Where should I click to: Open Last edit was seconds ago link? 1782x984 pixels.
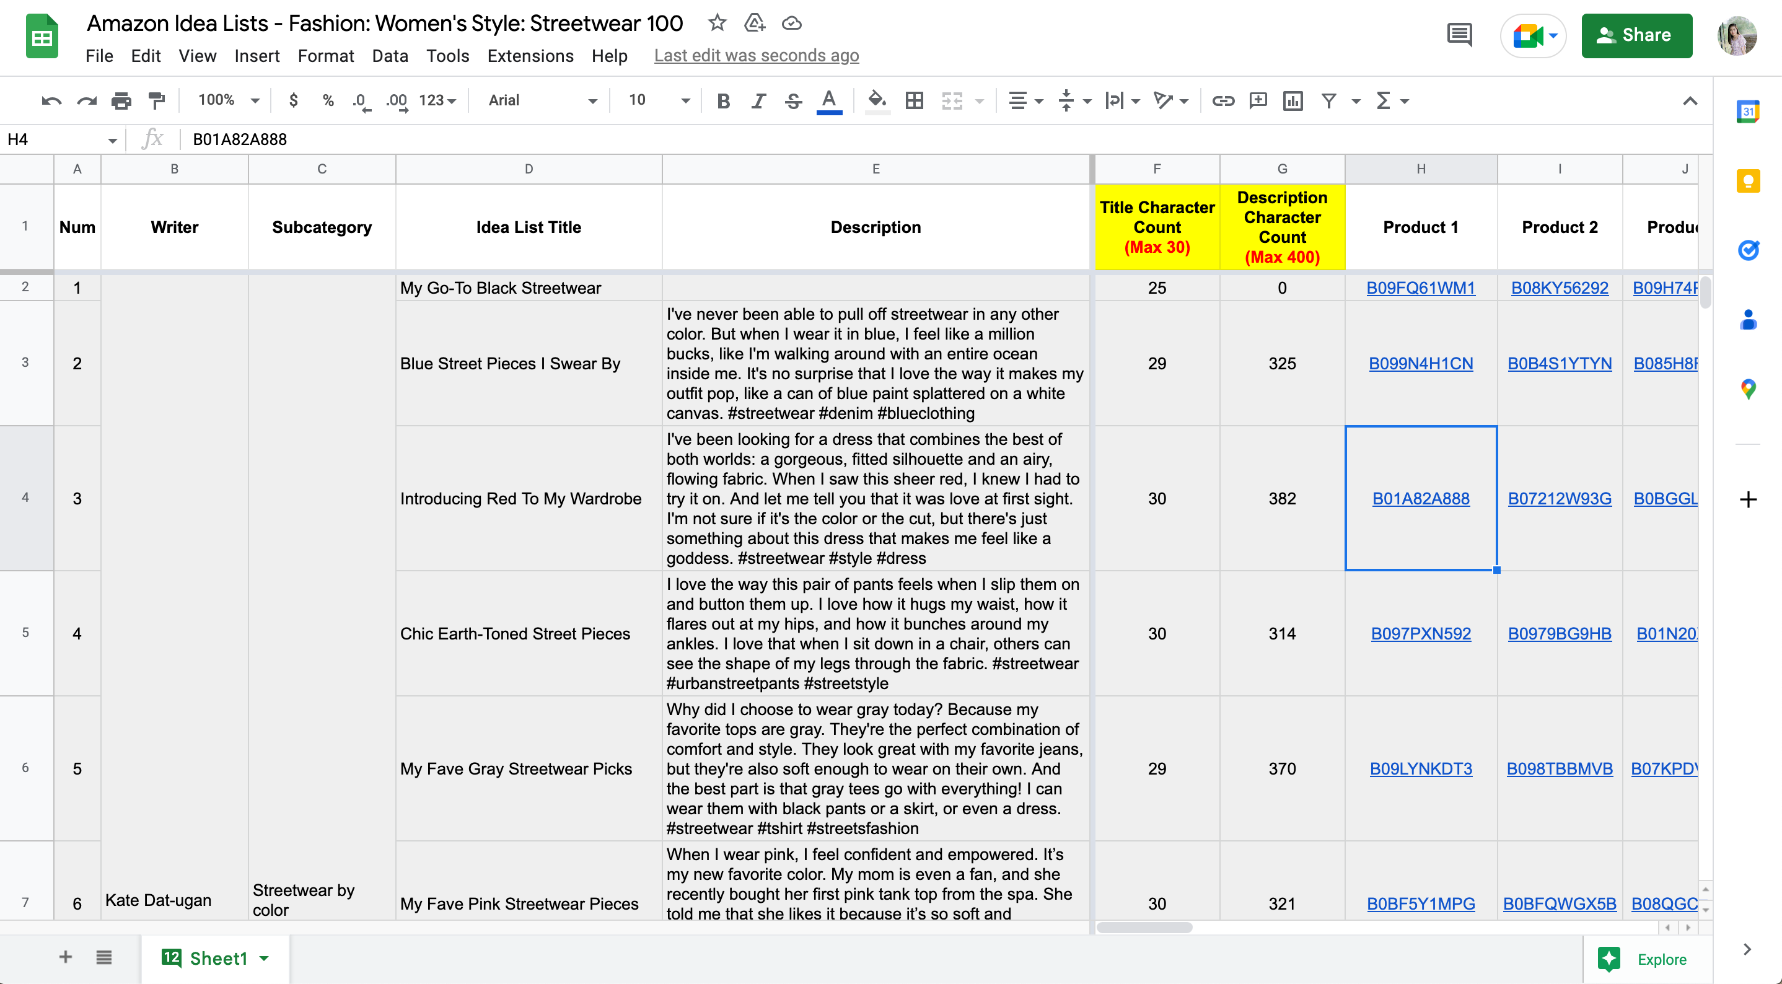pyautogui.click(x=756, y=55)
